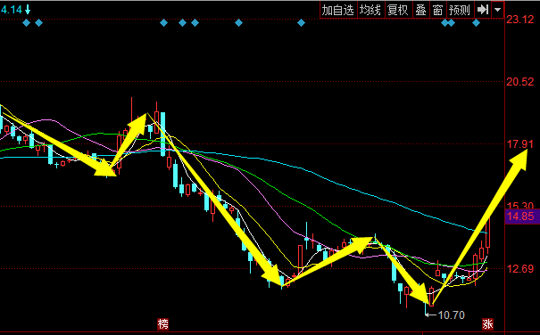This screenshot has width=540, height=335.
Task: Select the highlighted 14.85 current price tag
Action: tap(521, 217)
